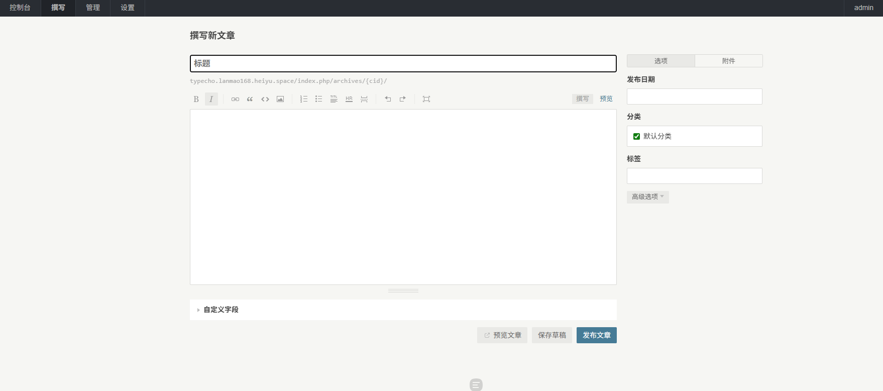Screen dimensions: 883x391
Task: Insert code block using angle-brackets icon
Action: (265, 99)
